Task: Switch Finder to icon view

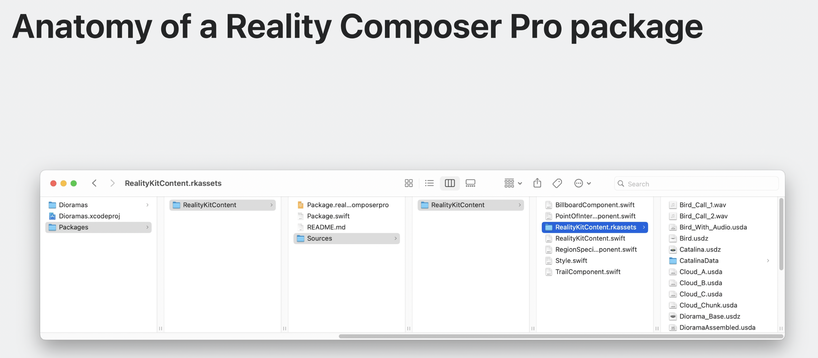Action: [408, 183]
